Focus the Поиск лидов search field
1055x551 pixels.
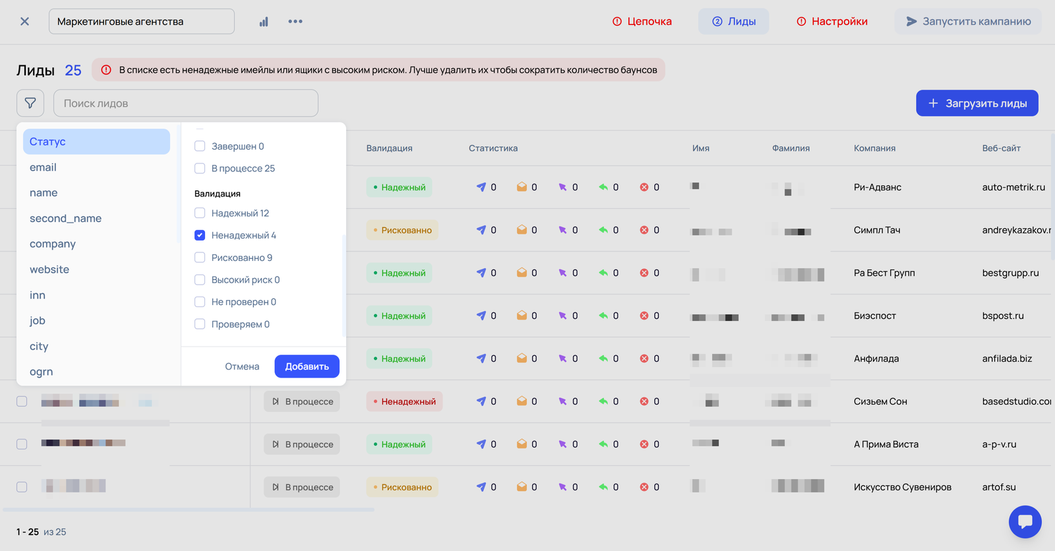pos(186,103)
